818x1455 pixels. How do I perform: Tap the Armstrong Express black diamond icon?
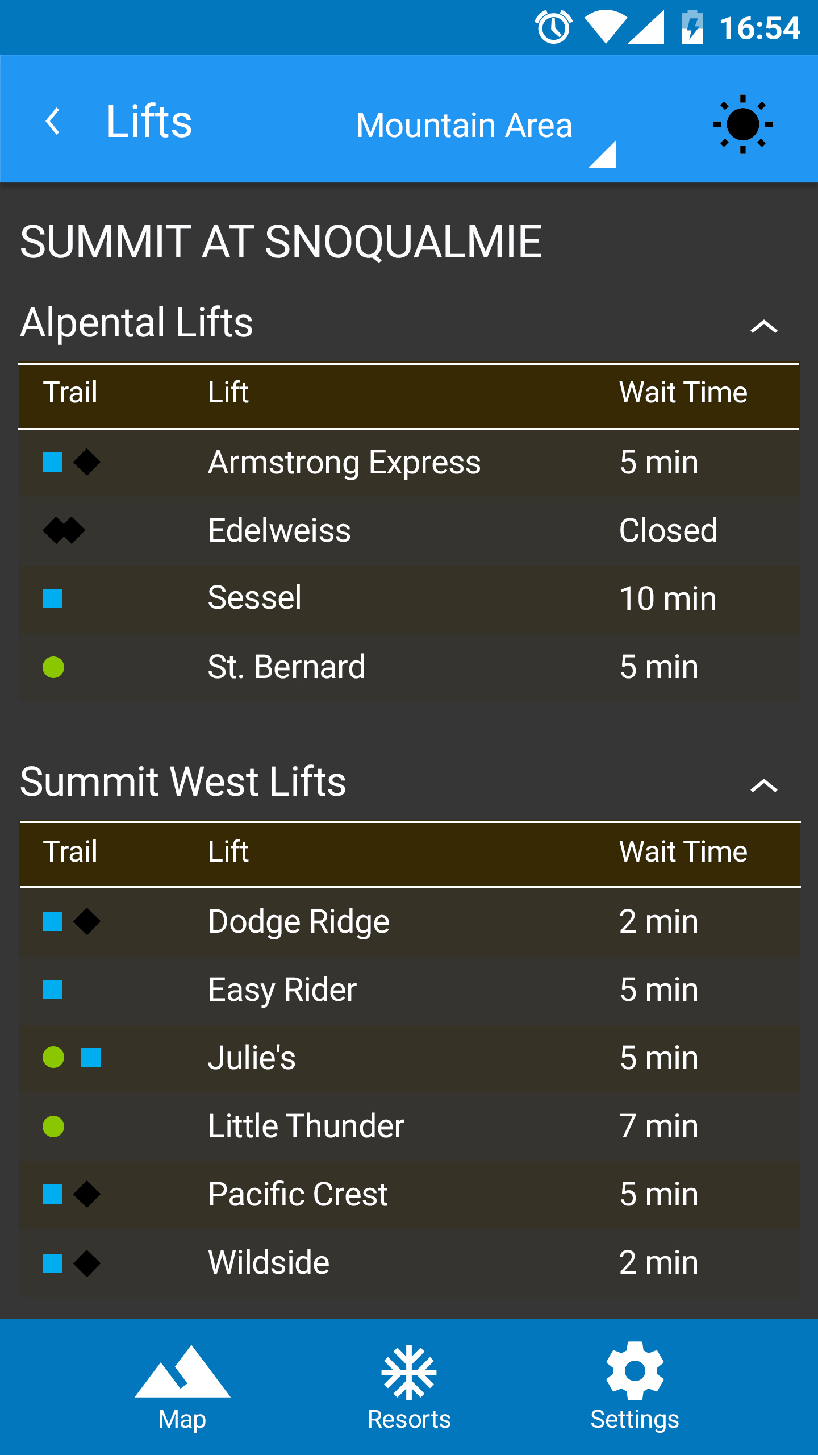pyautogui.click(x=87, y=462)
